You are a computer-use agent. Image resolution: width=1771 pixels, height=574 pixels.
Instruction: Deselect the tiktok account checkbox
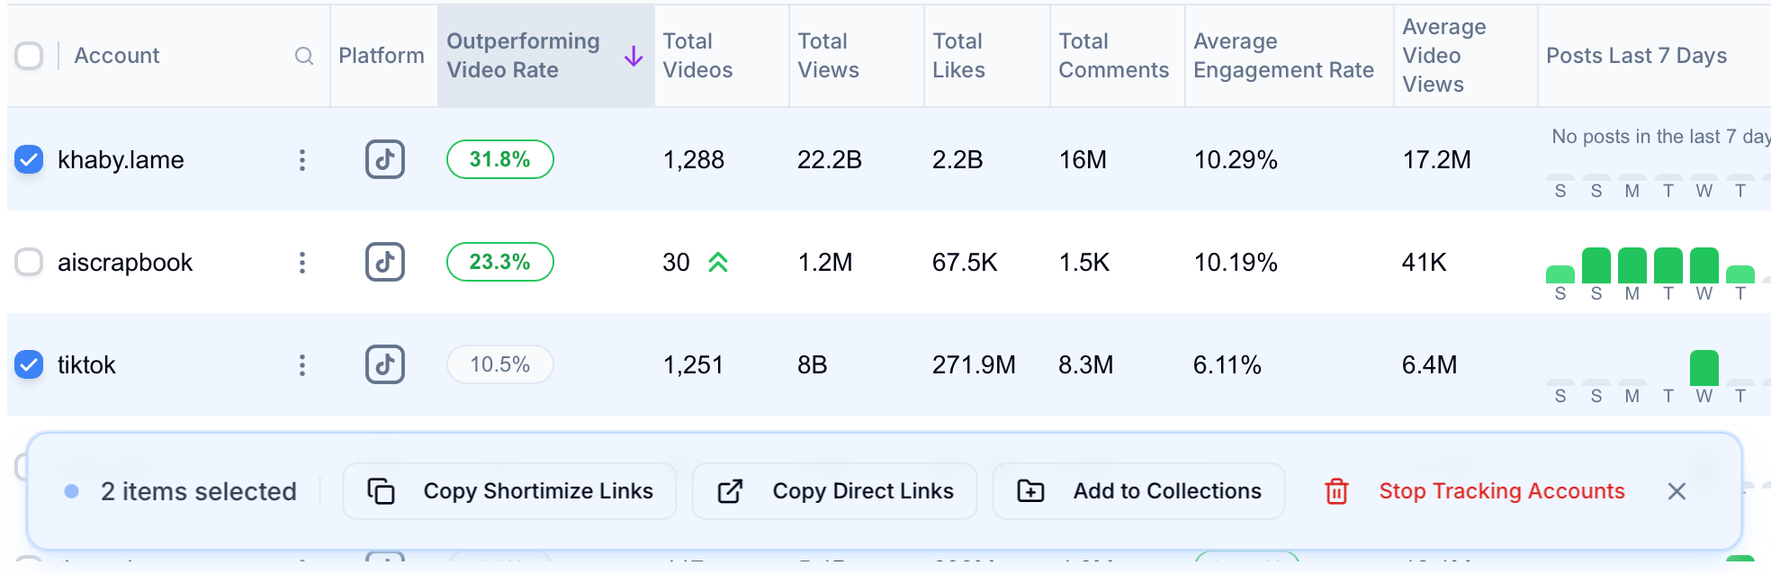[29, 364]
